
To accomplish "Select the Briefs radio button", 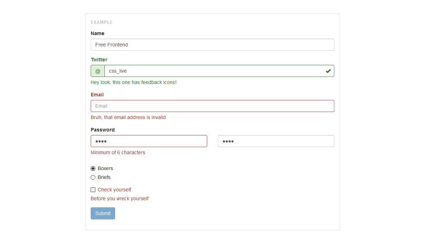I will (93, 177).
